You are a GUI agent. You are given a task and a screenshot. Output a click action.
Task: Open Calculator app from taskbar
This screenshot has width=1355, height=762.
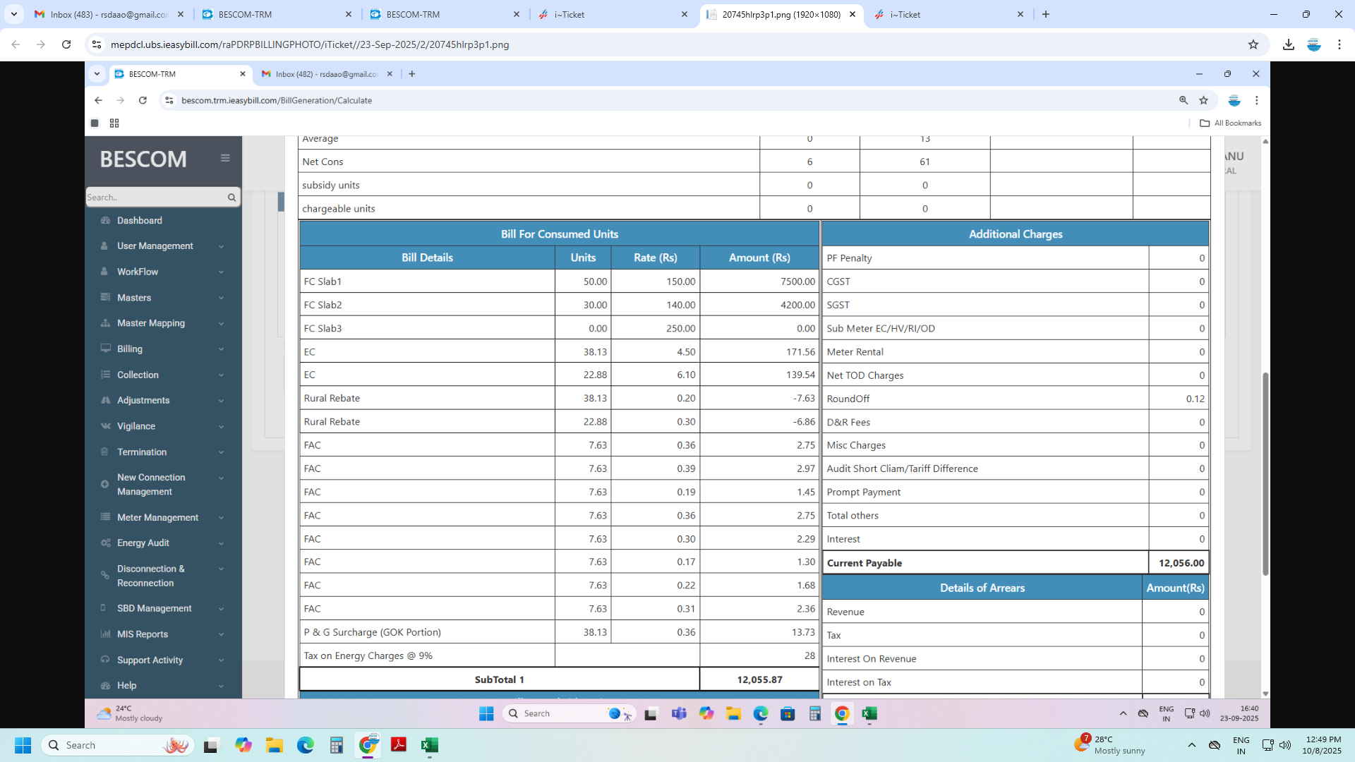pyautogui.click(x=337, y=745)
